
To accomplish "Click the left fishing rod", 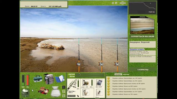I will point(79,55).
